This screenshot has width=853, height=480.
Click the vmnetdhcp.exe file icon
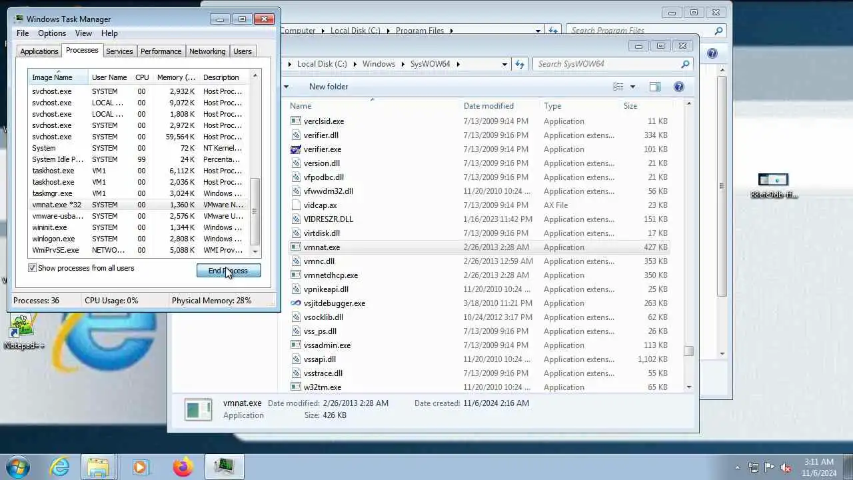pyautogui.click(x=296, y=275)
